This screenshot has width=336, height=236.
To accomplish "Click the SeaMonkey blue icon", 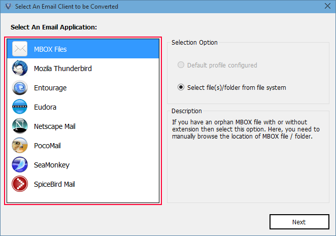I will click(20, 164).
